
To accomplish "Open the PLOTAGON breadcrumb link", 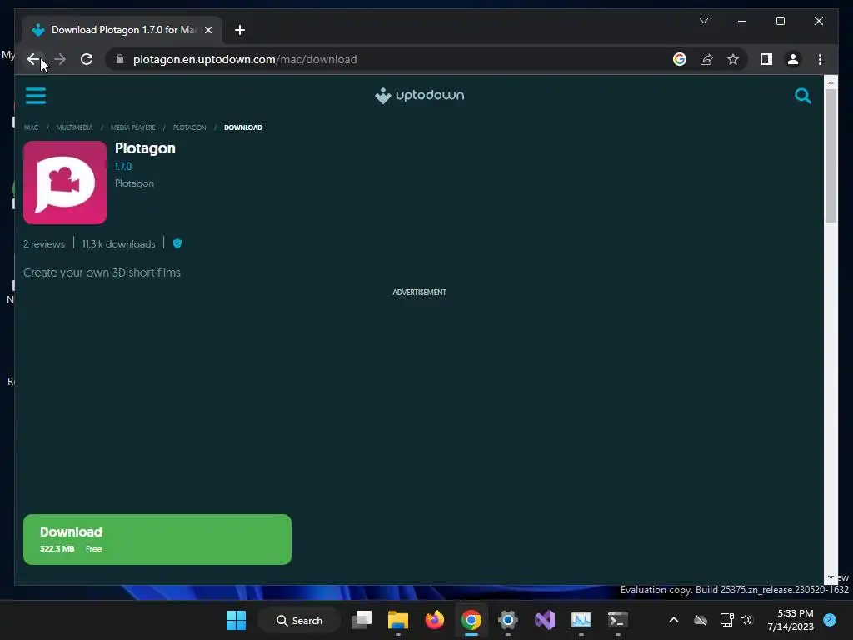I will [x=189, y=127].
